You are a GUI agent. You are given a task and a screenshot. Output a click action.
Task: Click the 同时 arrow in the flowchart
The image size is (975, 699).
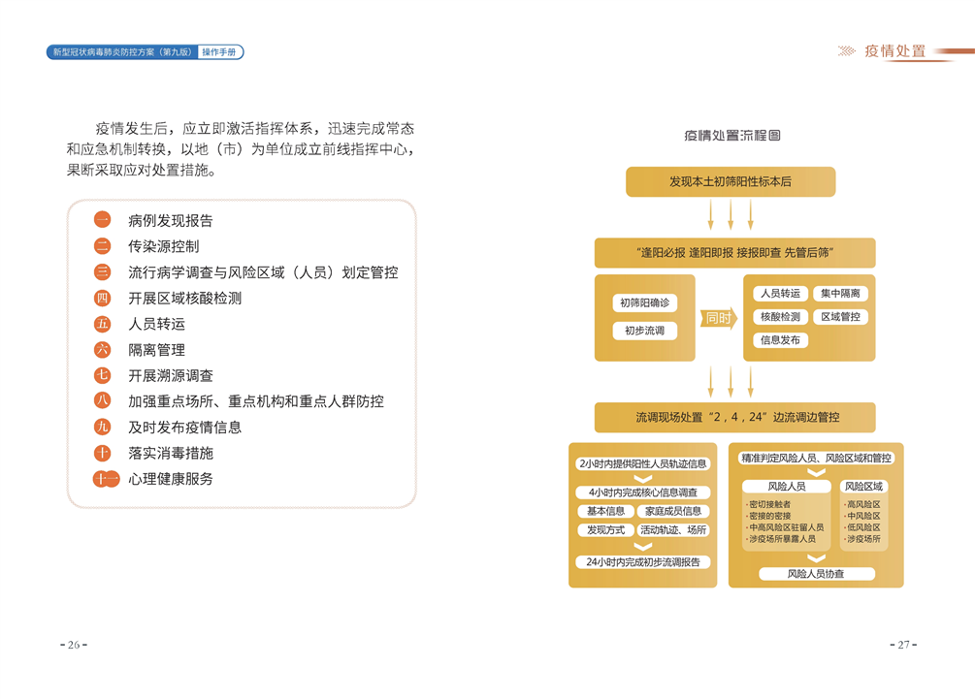pos(719,318)
